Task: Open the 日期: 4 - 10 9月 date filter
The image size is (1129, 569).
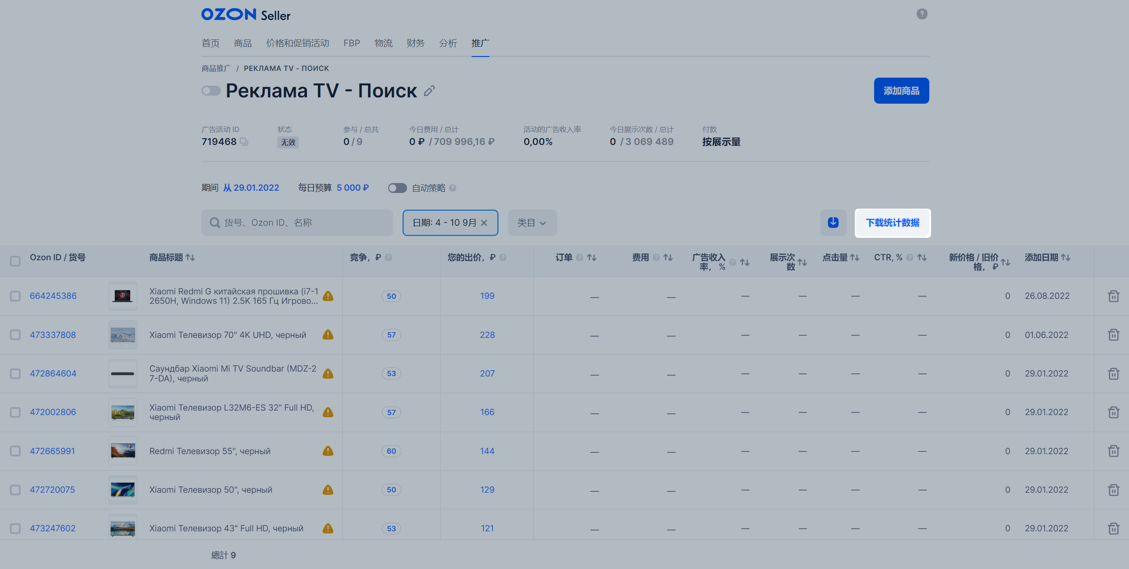Action: click(450, 223)
